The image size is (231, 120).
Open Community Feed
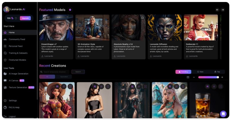click(x=17, y=39)
